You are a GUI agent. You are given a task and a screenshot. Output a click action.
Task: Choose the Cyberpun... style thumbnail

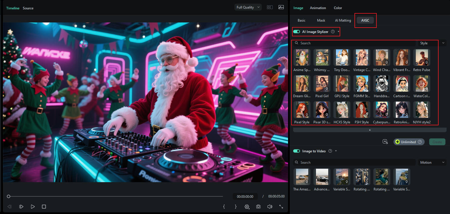tap(382, 110)
